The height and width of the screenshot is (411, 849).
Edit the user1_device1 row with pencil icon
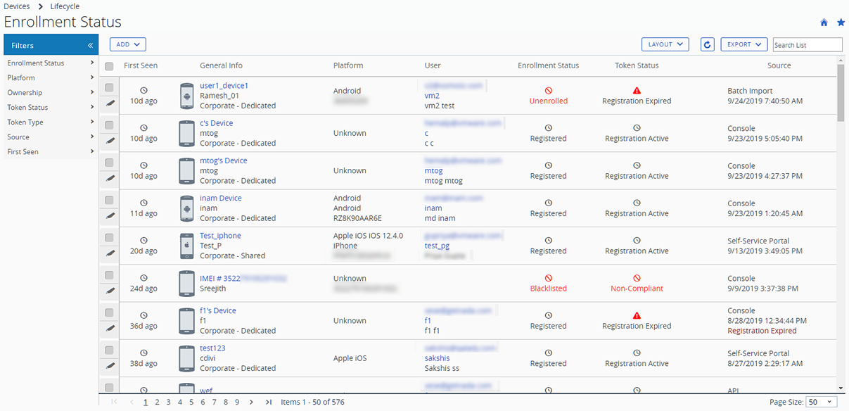109,103
